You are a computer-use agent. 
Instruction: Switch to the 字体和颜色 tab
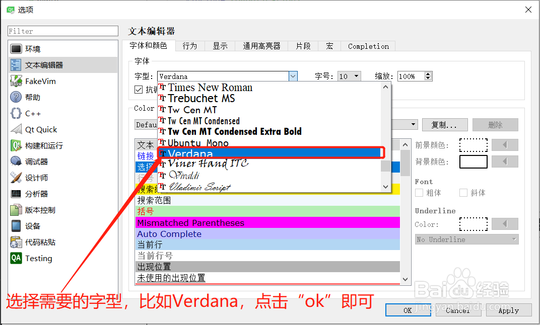tap(149, 46)
